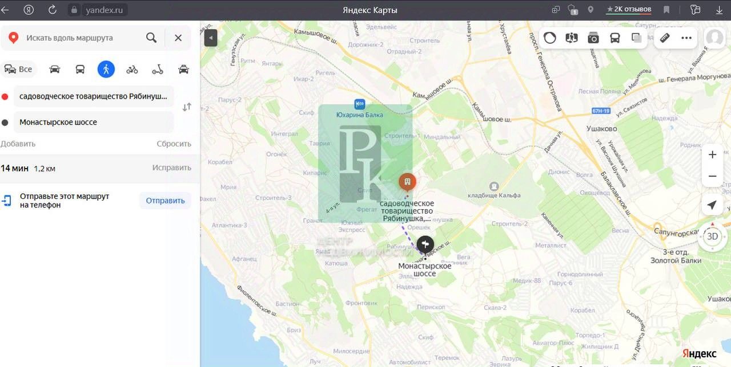Close the route panel with the X
731x367 pixels.
178,38
